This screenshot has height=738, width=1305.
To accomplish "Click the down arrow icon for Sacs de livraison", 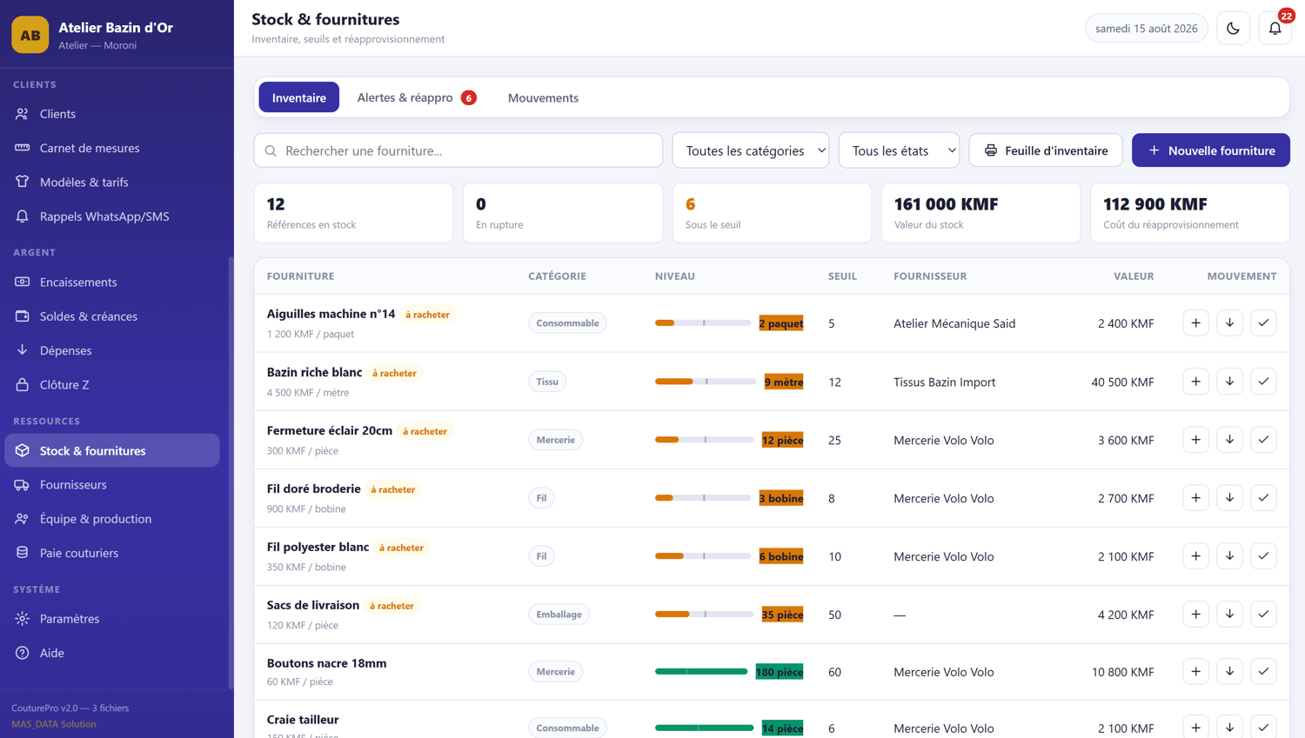I will tap(1229, 615).
